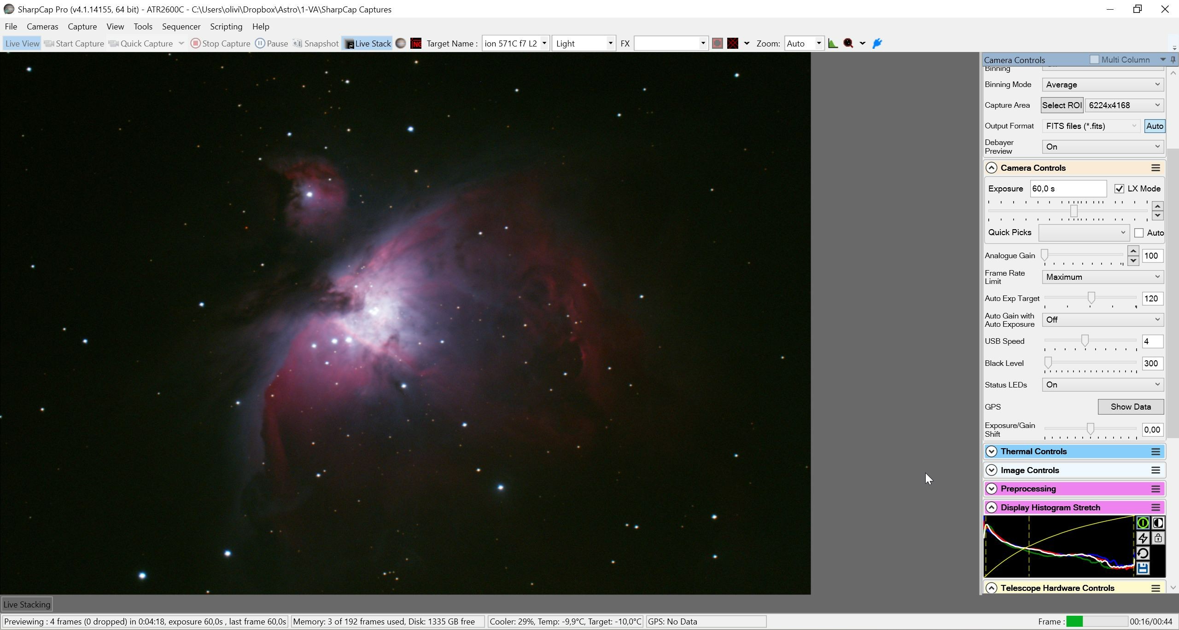This screenshot has width=1179, height=630.
Task: Click the auto-stretch lightning bolt icon
Action: [1143, 538]
